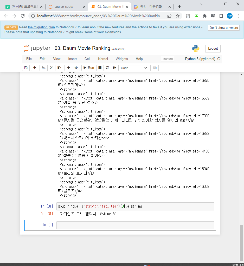Save the notebook with the floppy disk icon
244x266 pixels.
(x=26, y=68)
